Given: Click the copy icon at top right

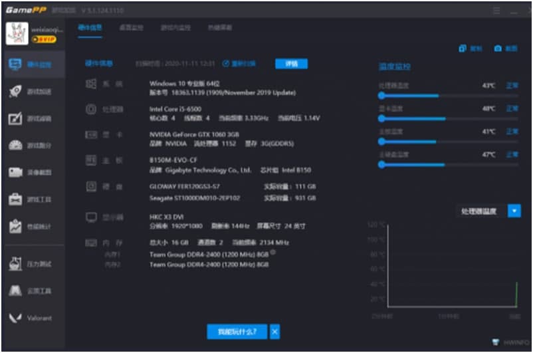Looking at the screenshot, I should tap(463, 49).
